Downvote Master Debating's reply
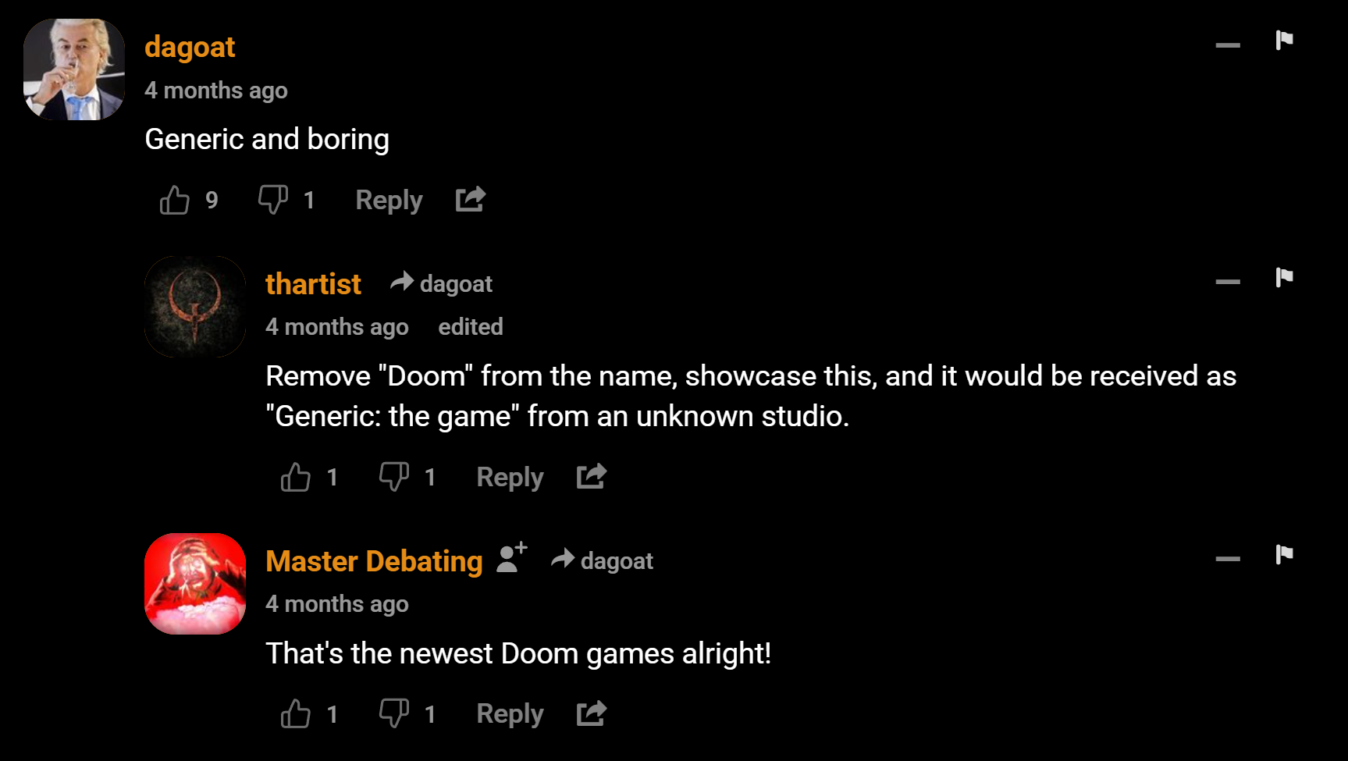1348x761 pixels. [394, 713]
